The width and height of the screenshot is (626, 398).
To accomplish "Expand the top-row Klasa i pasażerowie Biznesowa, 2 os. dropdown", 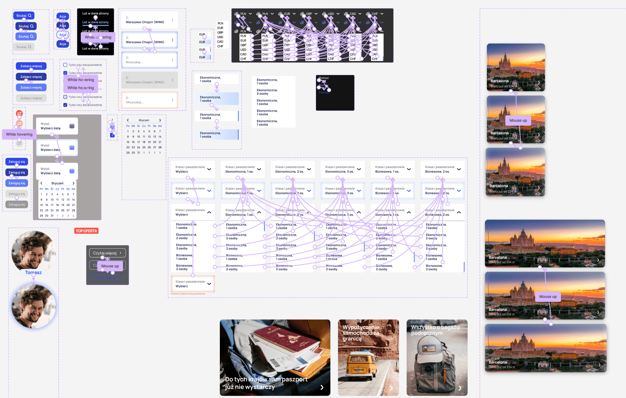I will 459,169.
